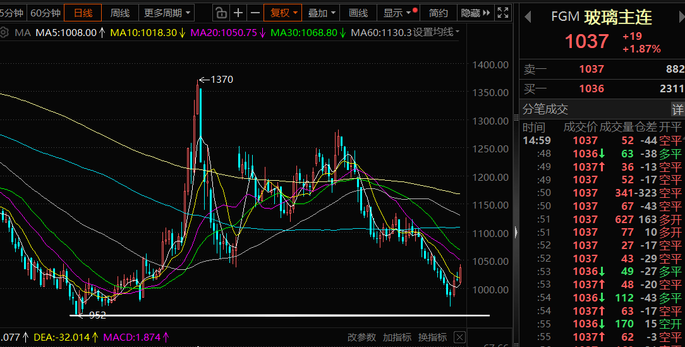
Task: Zoom in chart with plus icon
Action: 238,13
